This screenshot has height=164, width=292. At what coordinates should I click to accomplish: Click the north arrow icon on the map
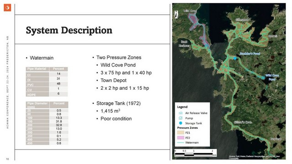click(177, 14)
